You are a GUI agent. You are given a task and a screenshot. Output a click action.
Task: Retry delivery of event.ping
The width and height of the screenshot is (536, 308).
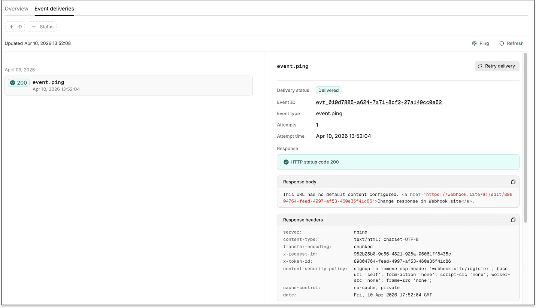click(x=497, y=66)
